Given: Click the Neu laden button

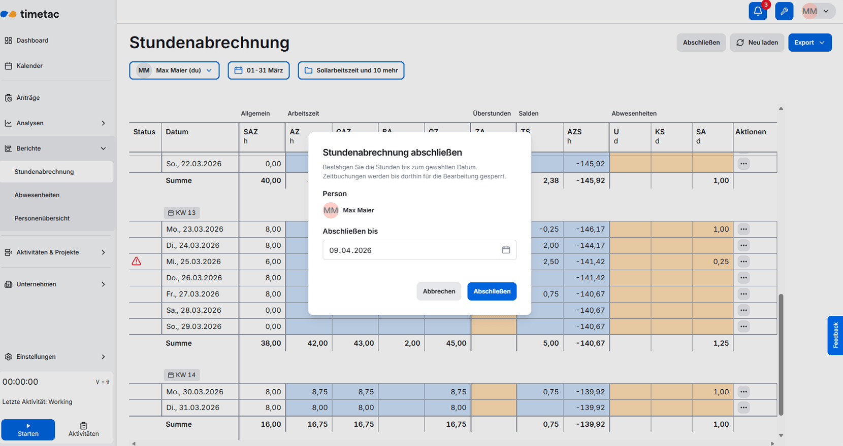Looking at the screenshot, I should pos(757,43).
